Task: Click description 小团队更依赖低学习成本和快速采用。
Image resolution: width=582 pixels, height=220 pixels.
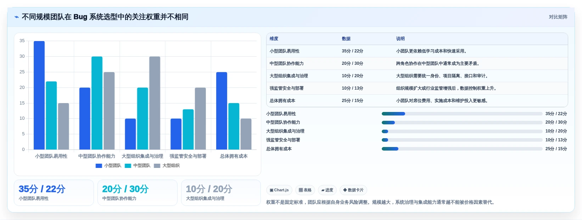Action: [432, 51]
